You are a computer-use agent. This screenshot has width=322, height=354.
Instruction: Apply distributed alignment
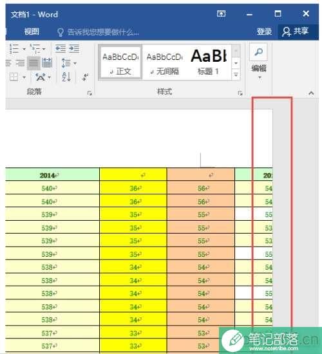[x=47, y=63]
